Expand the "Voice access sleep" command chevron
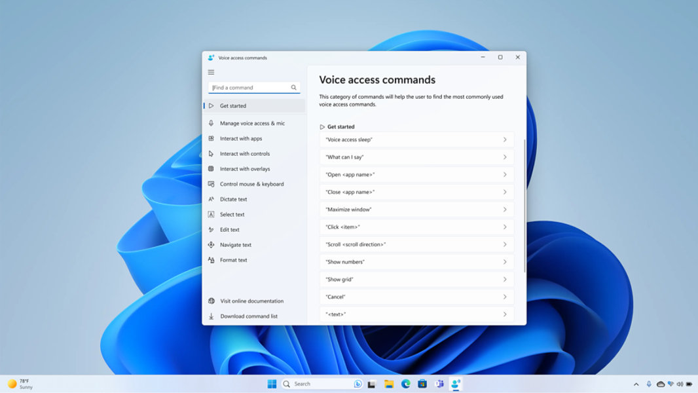The width and height of the screenshot is (698, 393). click(x=505, y=140)
